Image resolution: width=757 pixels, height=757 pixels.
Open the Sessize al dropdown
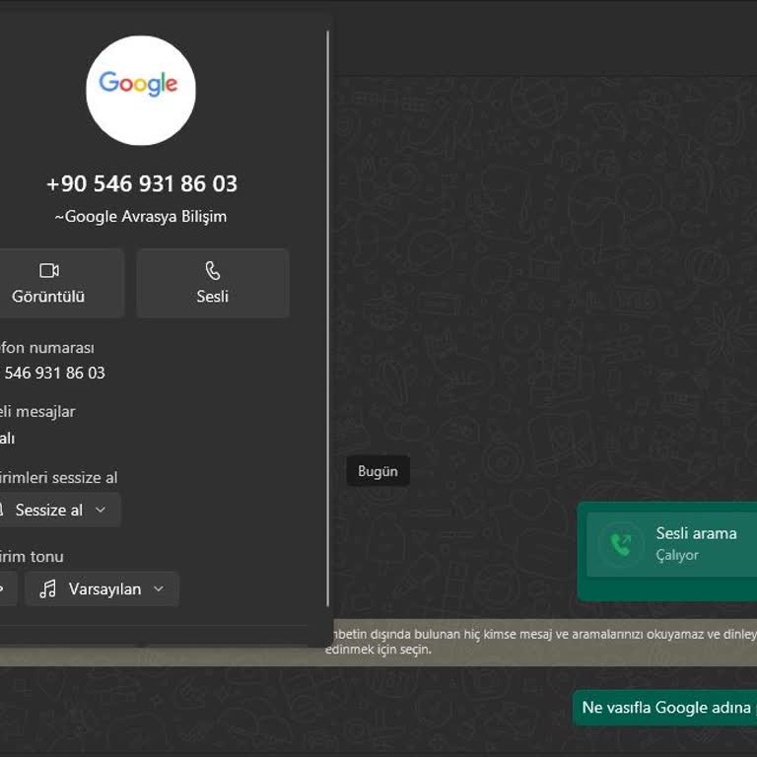coord(59,510)
